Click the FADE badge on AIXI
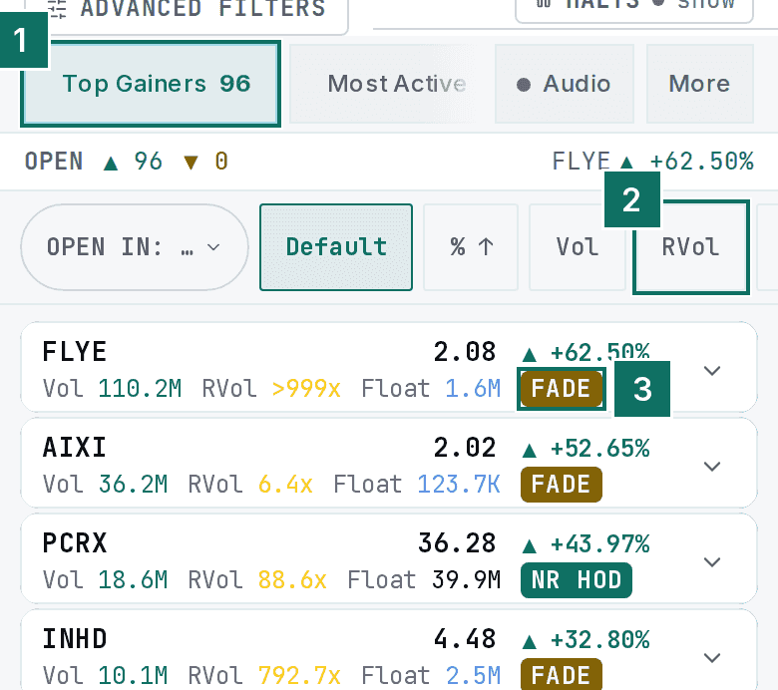The height and width of the screenshot is (690, 778). point(562,485)
